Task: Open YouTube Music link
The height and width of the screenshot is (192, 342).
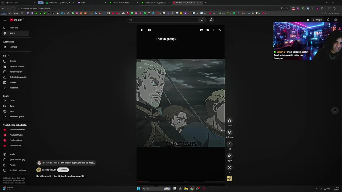Action: pos(15,140)
